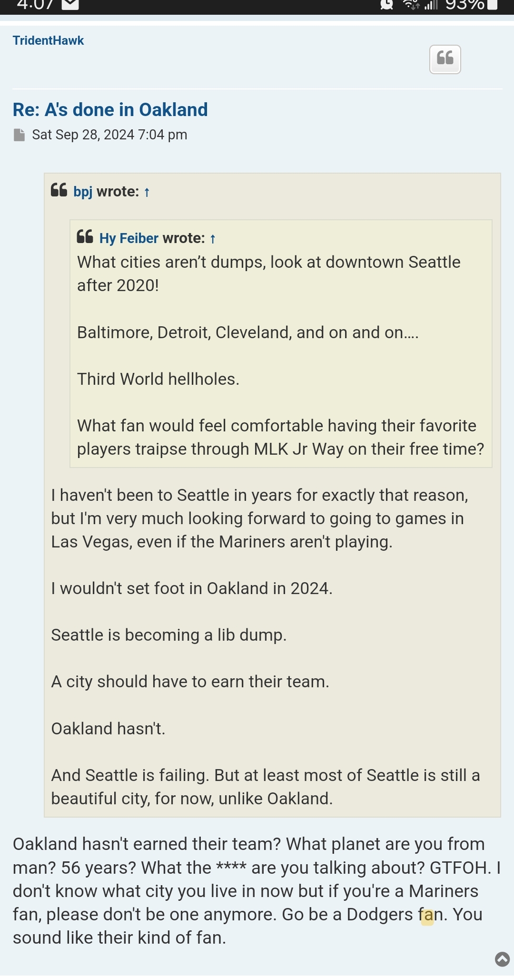Jump to bpj's original post arrow

[147, 192]
